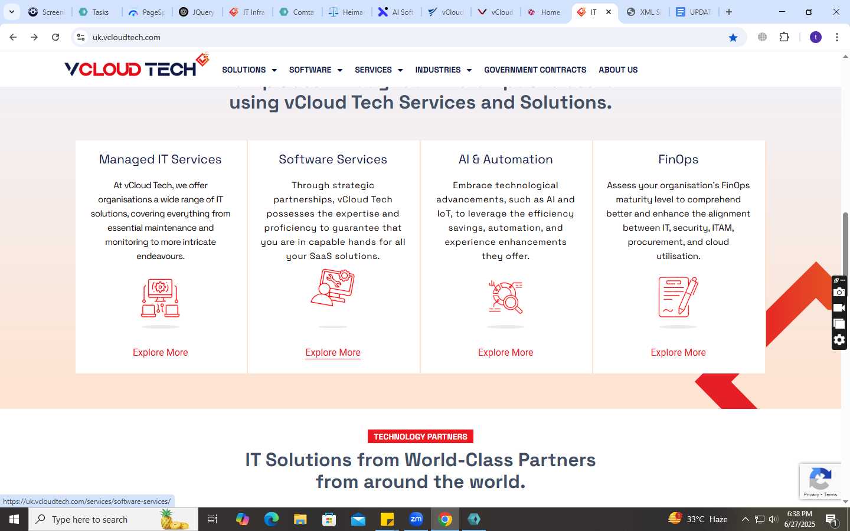Open File Explorer from taskbar
The width and height of the screenshot is (850, 531).
(x=300, y=519)
